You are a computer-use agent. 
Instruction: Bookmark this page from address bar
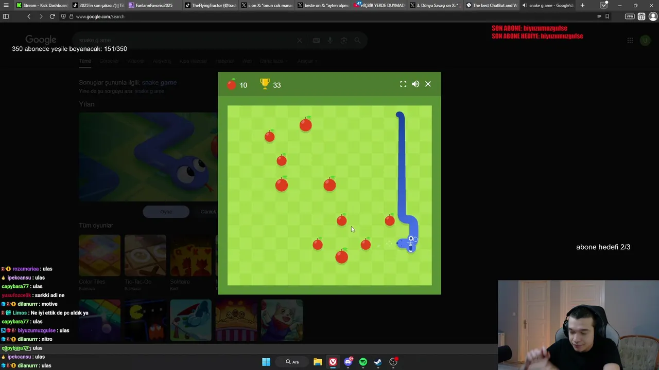point(607,16)
